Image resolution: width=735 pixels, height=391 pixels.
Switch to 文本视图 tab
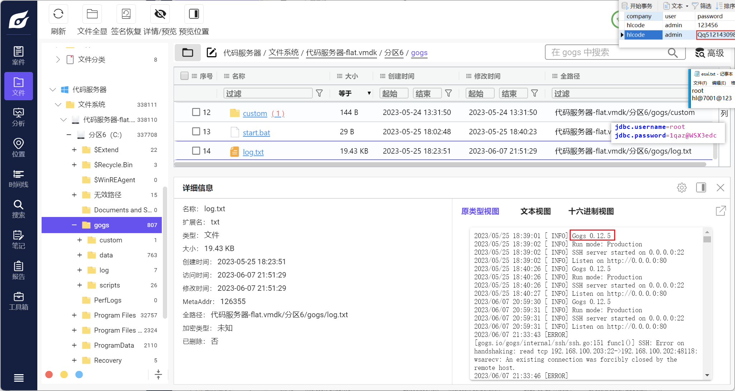tap(536, 211)
